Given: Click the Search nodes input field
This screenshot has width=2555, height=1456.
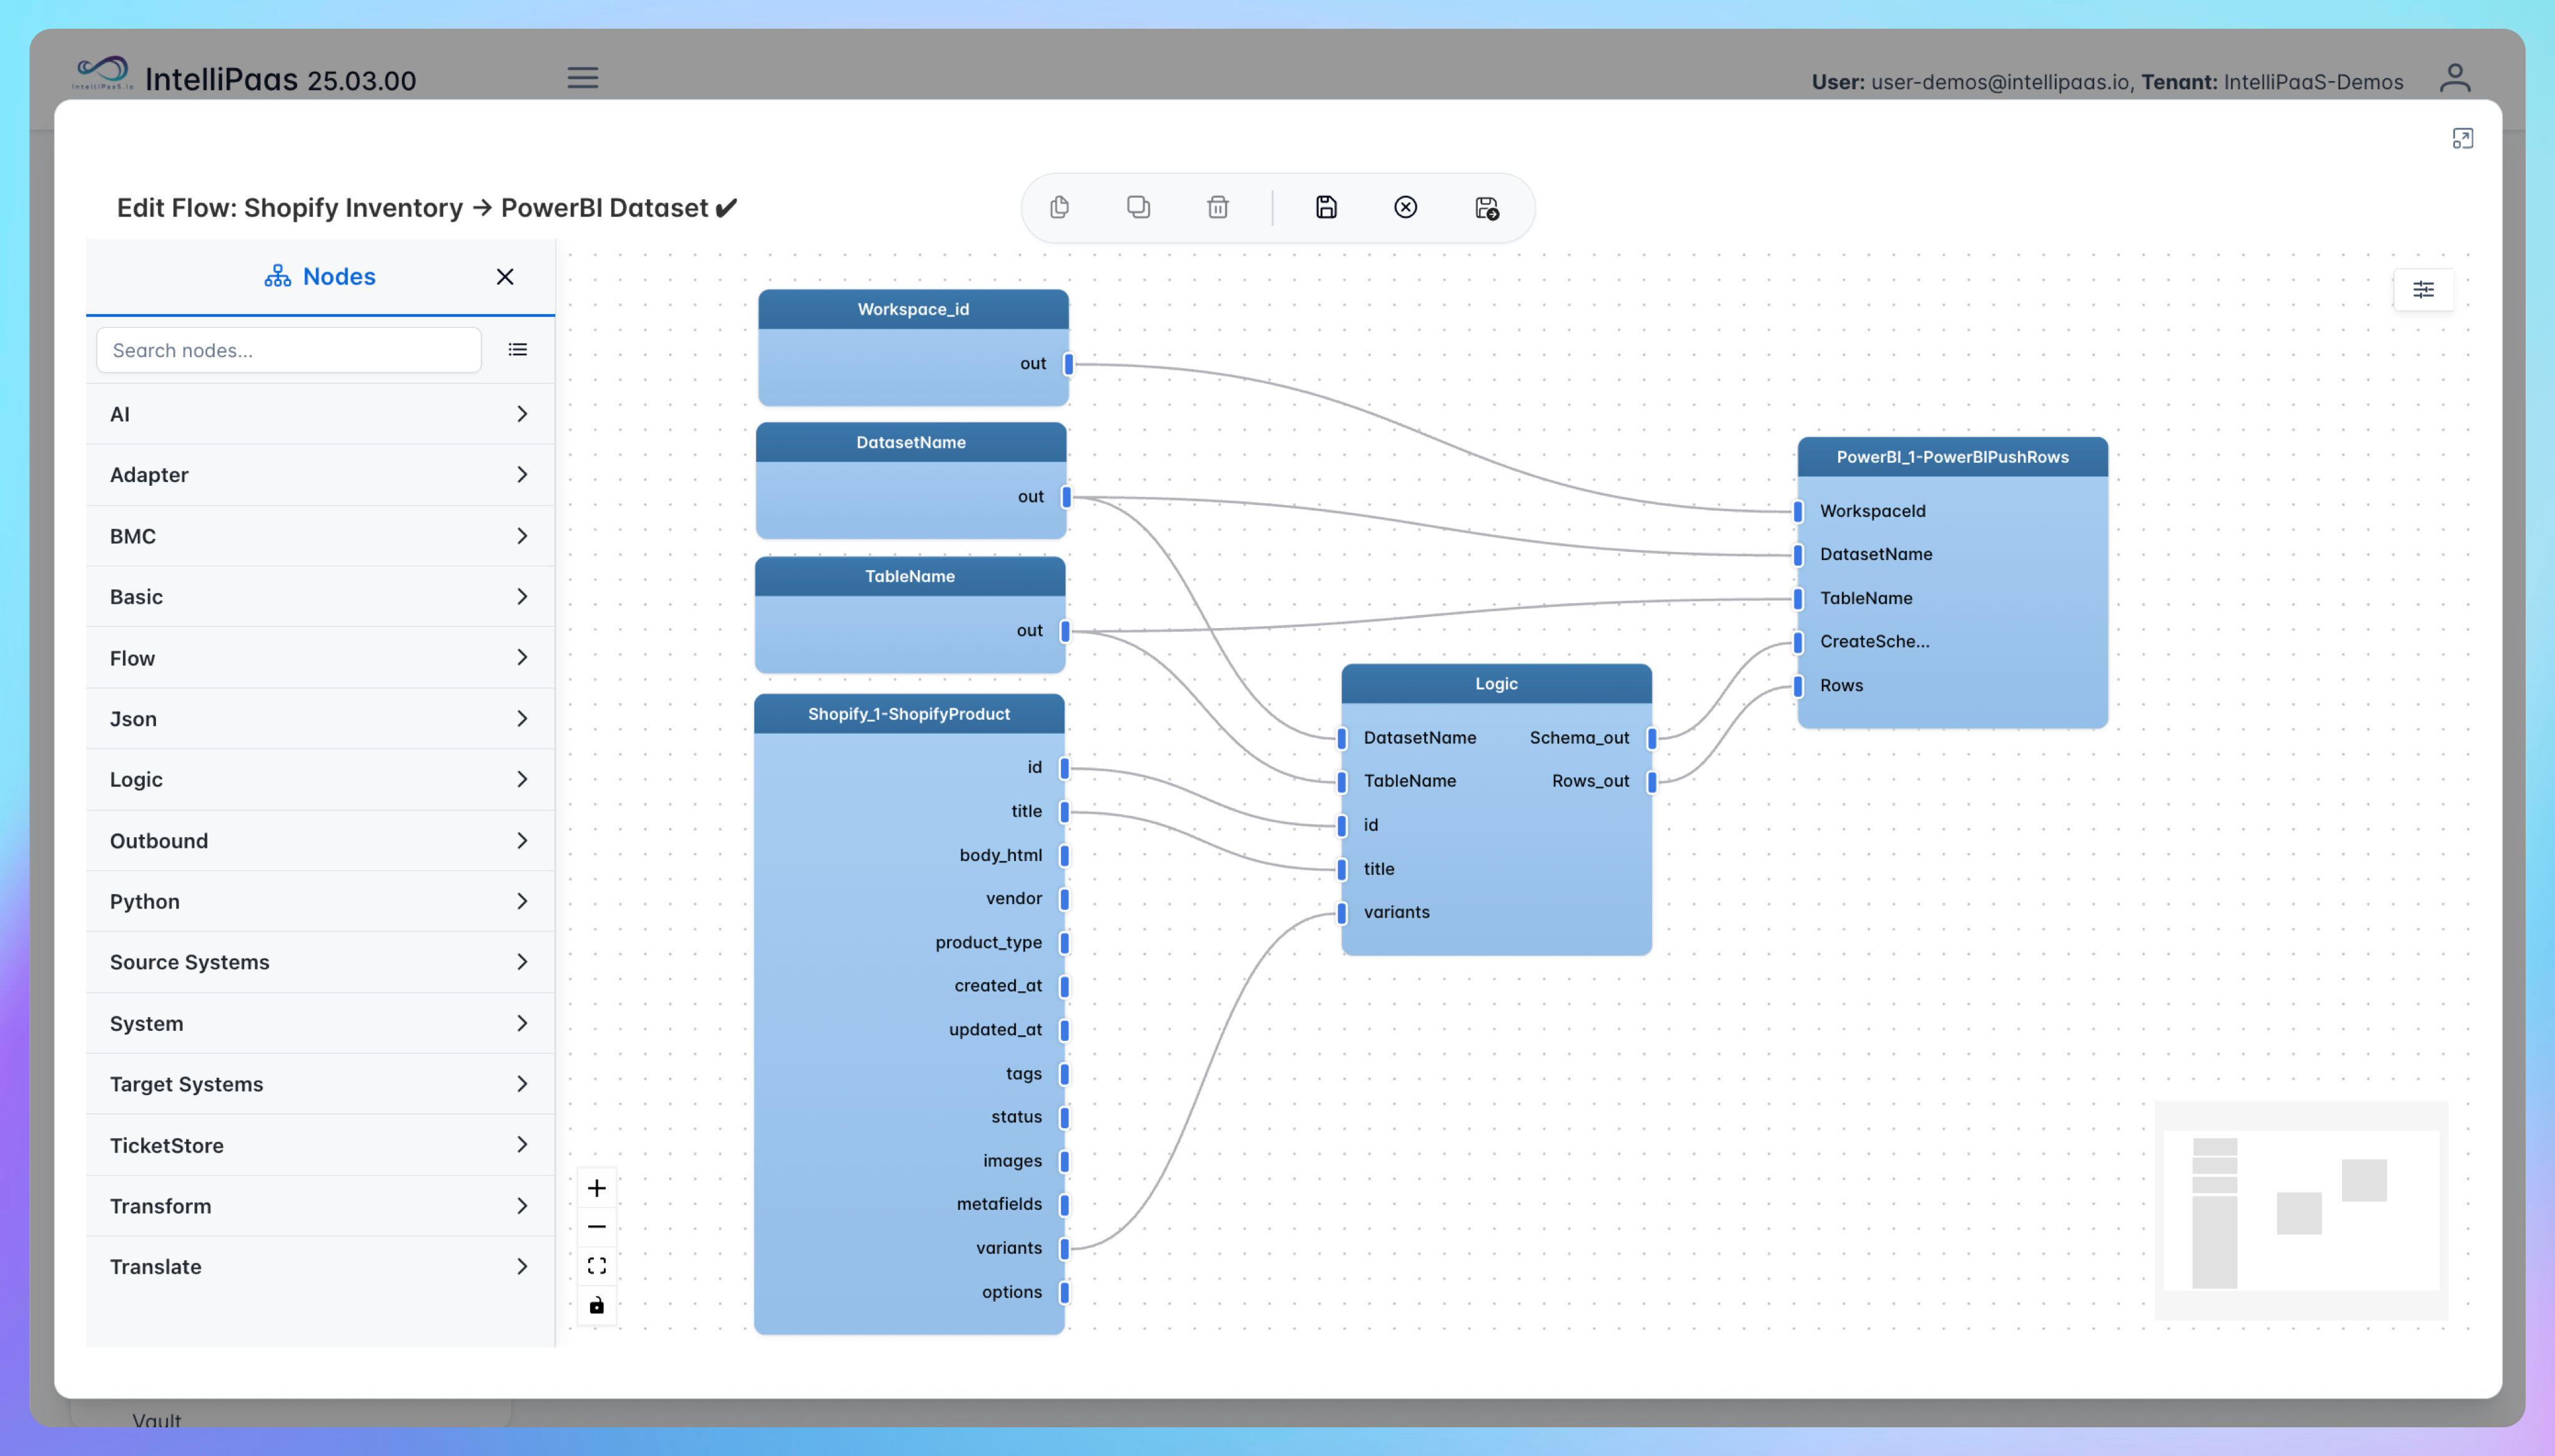Looking at the screenshot, I should [x=288, y=350].
